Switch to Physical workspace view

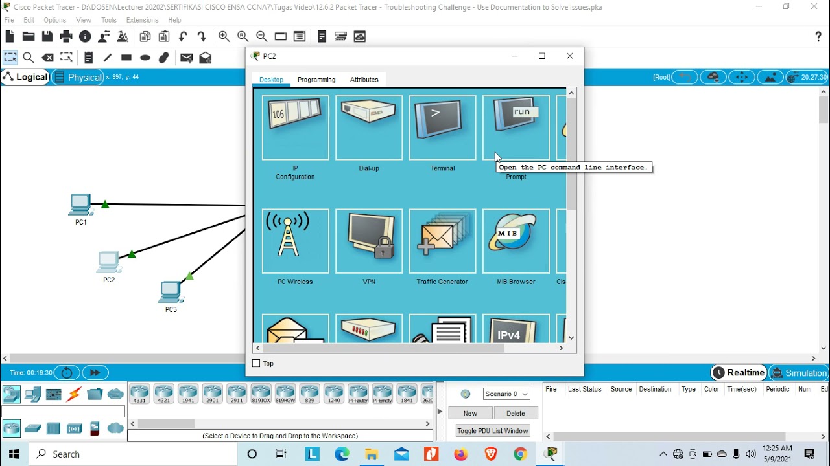tap(77, 77)
